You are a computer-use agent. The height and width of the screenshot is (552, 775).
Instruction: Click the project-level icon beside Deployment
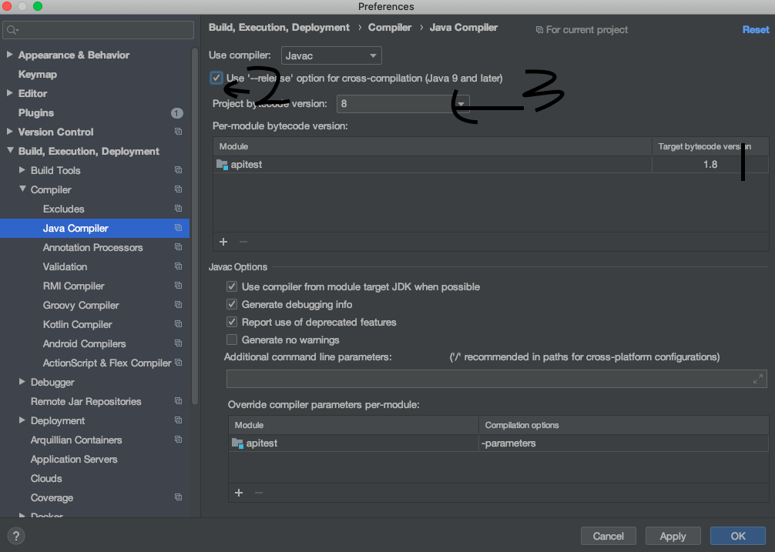(x=179, y=420)
